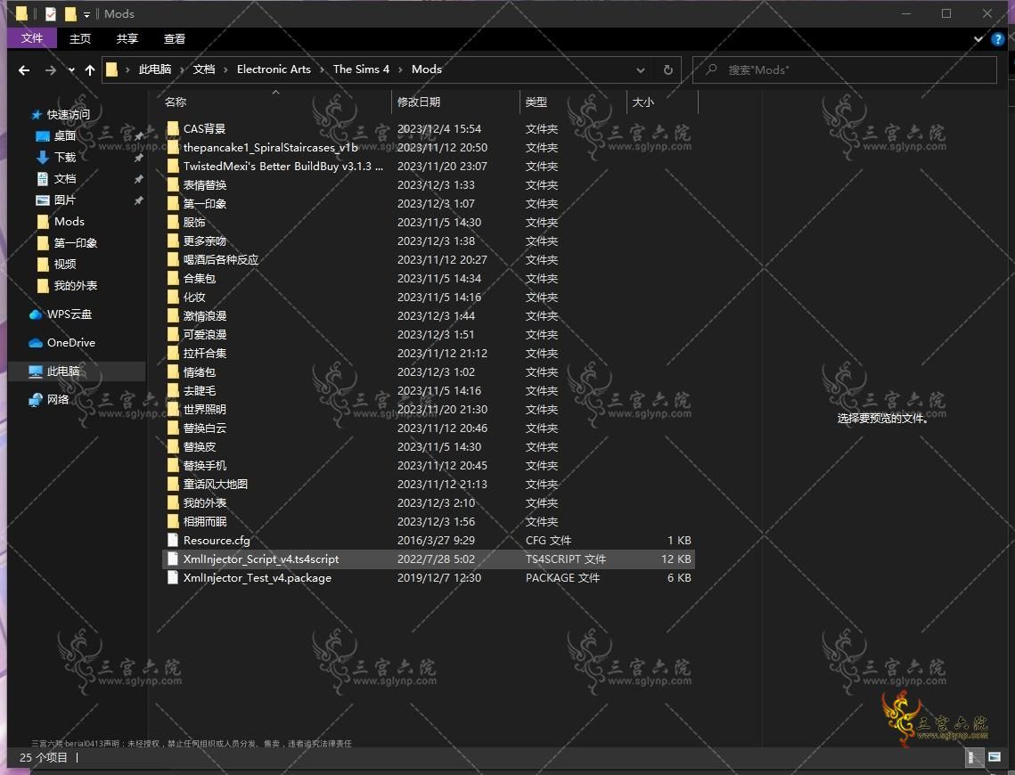This screenshot has width=1015, height=775.
Task: Click the XmlInjector_Script_v4.ts4script file icon
Action: (172, 559)
